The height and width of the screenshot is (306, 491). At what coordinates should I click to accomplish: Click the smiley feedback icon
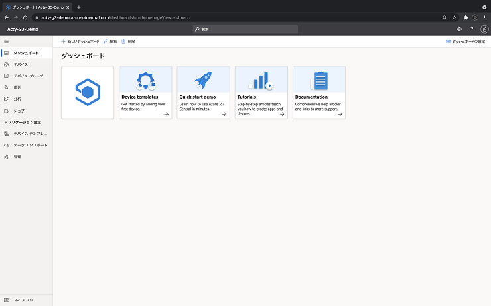click(x=459, y=29)
